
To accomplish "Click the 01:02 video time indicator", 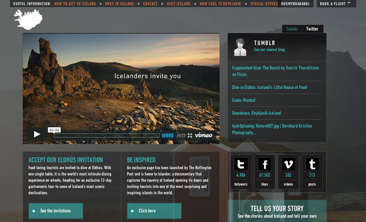I will tap(54, 130).
